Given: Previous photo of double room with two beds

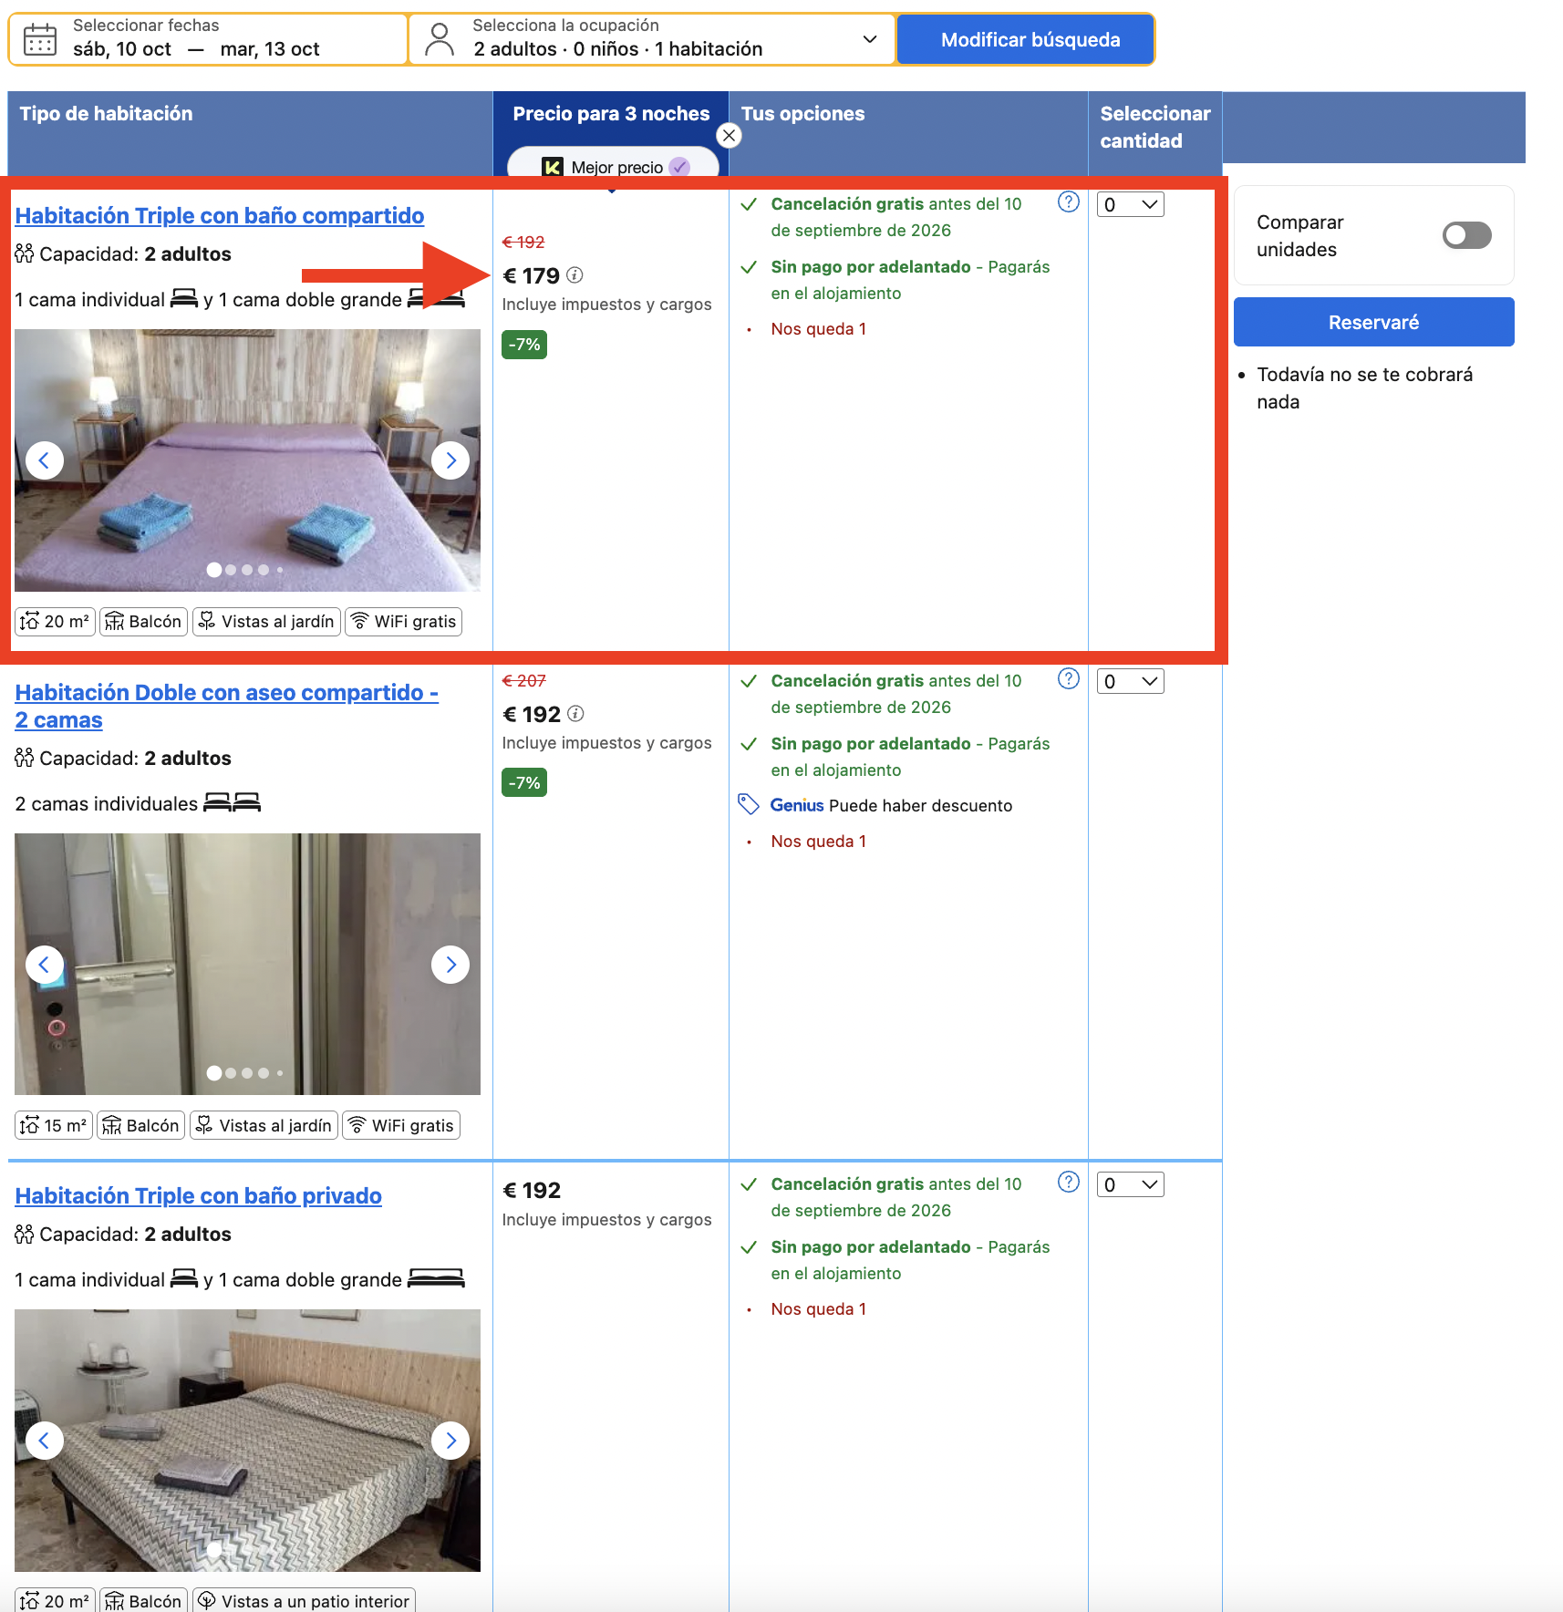Looking at the screenshot, I should click(45, 965).
